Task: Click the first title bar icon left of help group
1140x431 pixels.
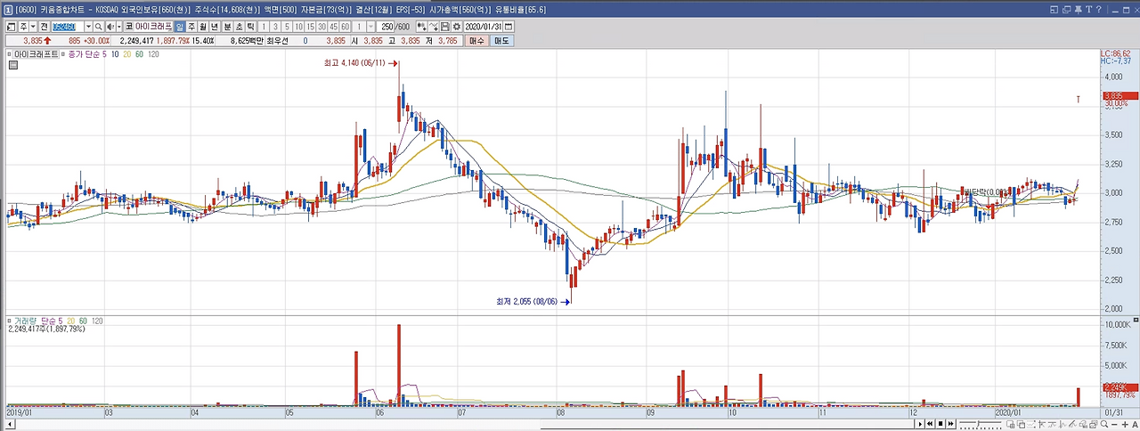Action: 1054,10
